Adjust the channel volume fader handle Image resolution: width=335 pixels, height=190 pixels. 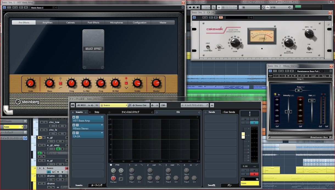[x=243, y=135]
